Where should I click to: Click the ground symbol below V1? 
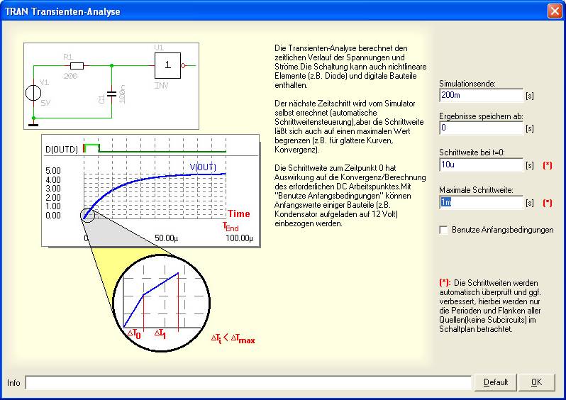tap(33, 125)
